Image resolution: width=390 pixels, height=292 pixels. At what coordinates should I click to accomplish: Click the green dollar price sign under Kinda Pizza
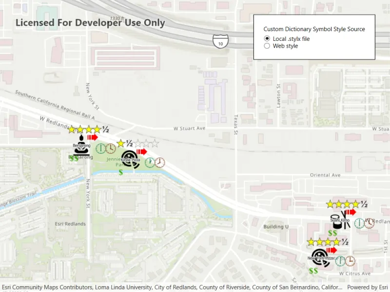coord(120,172)
